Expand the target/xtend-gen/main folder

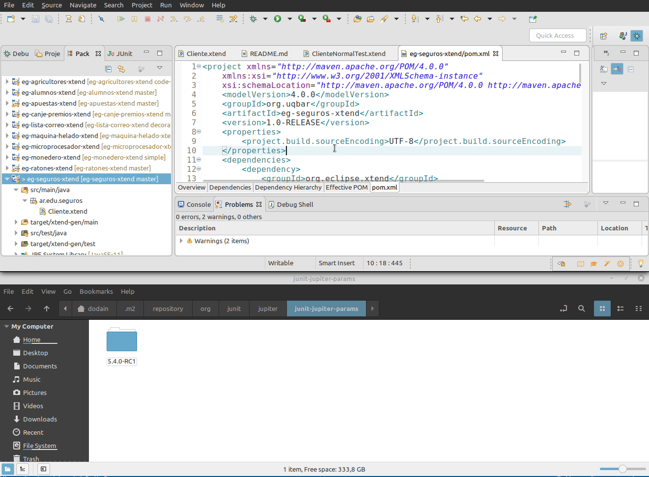16,222
